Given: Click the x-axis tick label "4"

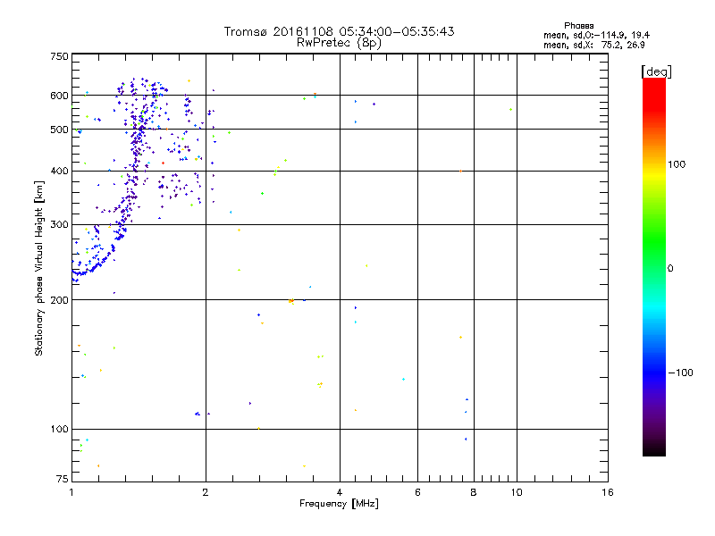Looking at the screenshot, I should (x=340, y=492).
